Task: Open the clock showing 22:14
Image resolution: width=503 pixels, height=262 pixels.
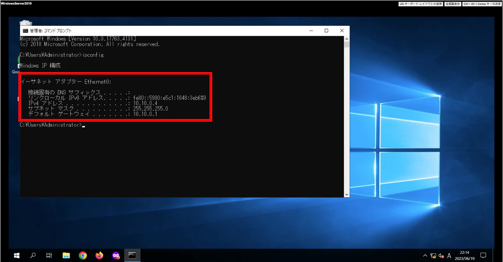Action: (x=465, y=255)
